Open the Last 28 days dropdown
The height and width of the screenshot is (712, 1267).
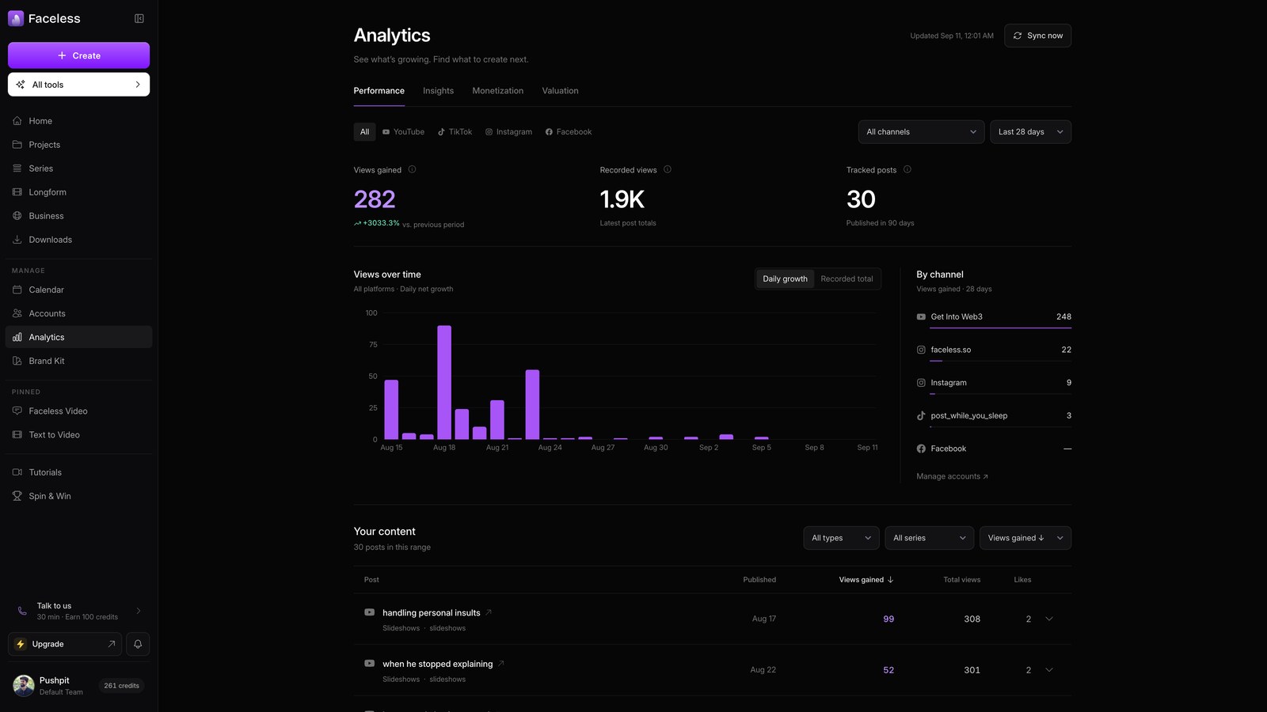(x=1030, y=132)
